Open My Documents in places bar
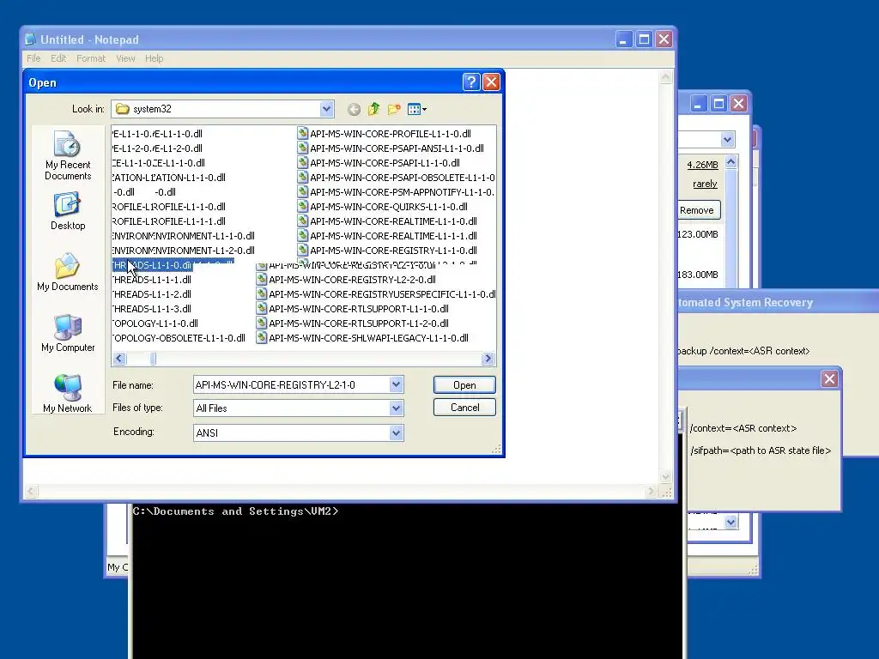 tap(68, 272)
